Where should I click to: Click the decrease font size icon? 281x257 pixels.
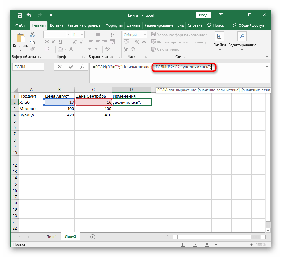[81, 42]
